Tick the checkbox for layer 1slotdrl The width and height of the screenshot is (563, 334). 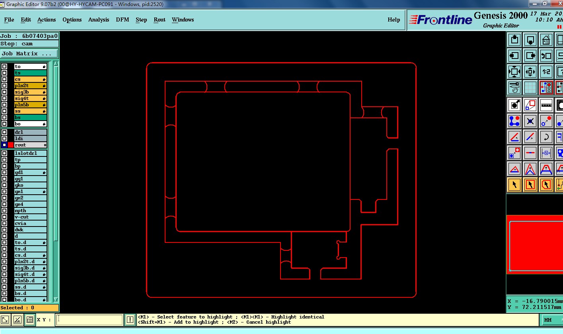click(4, 153)
